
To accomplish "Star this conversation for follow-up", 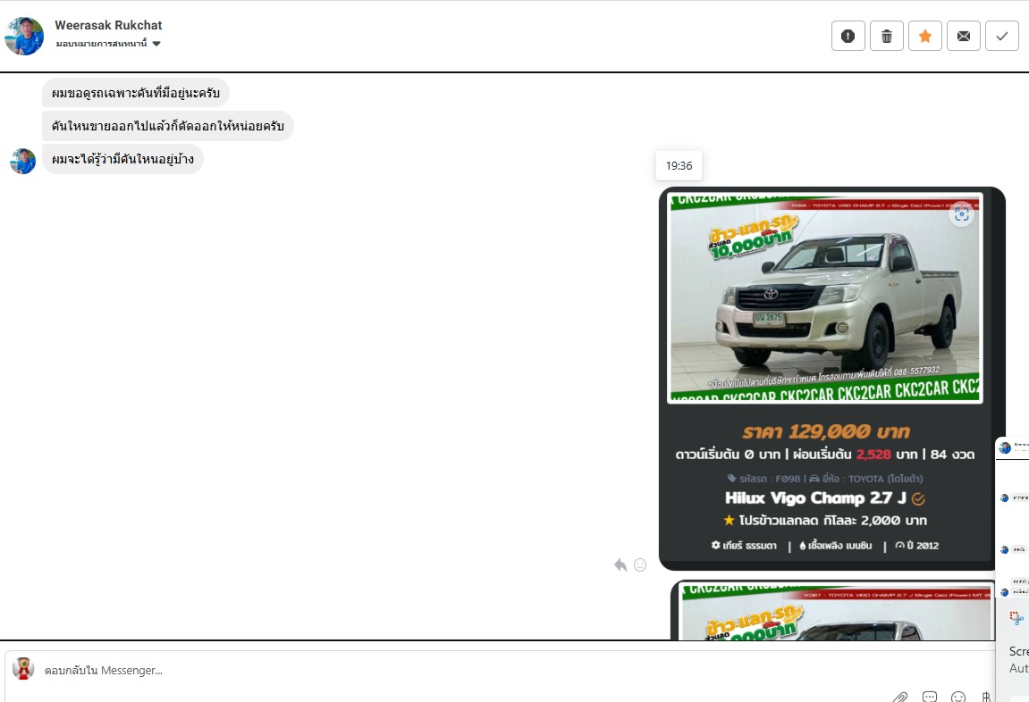I will 925,36.
